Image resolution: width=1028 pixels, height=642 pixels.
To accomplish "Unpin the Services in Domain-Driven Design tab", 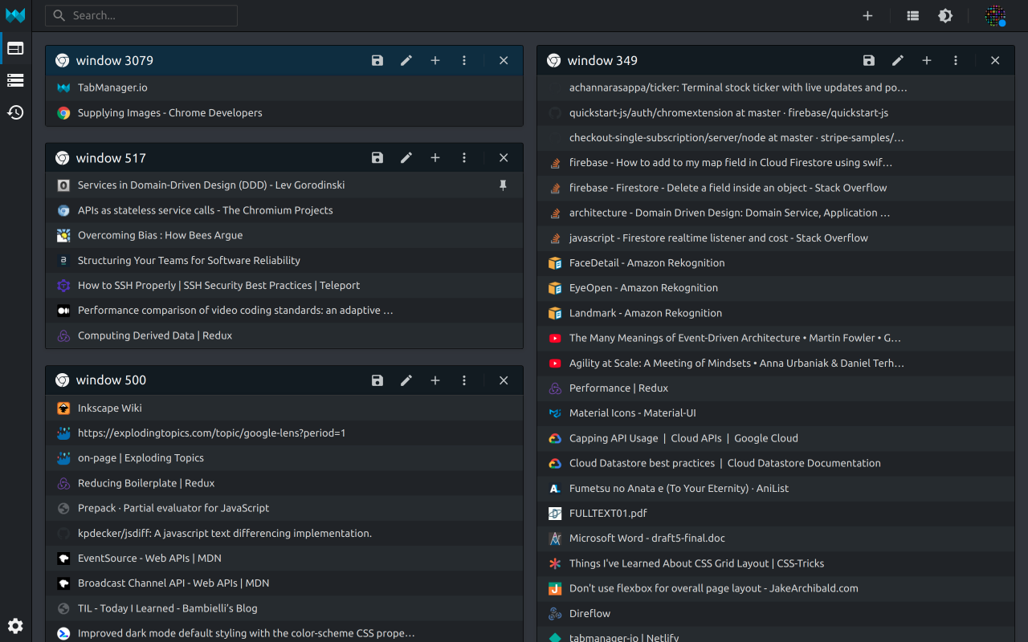I will click(503, 185).
